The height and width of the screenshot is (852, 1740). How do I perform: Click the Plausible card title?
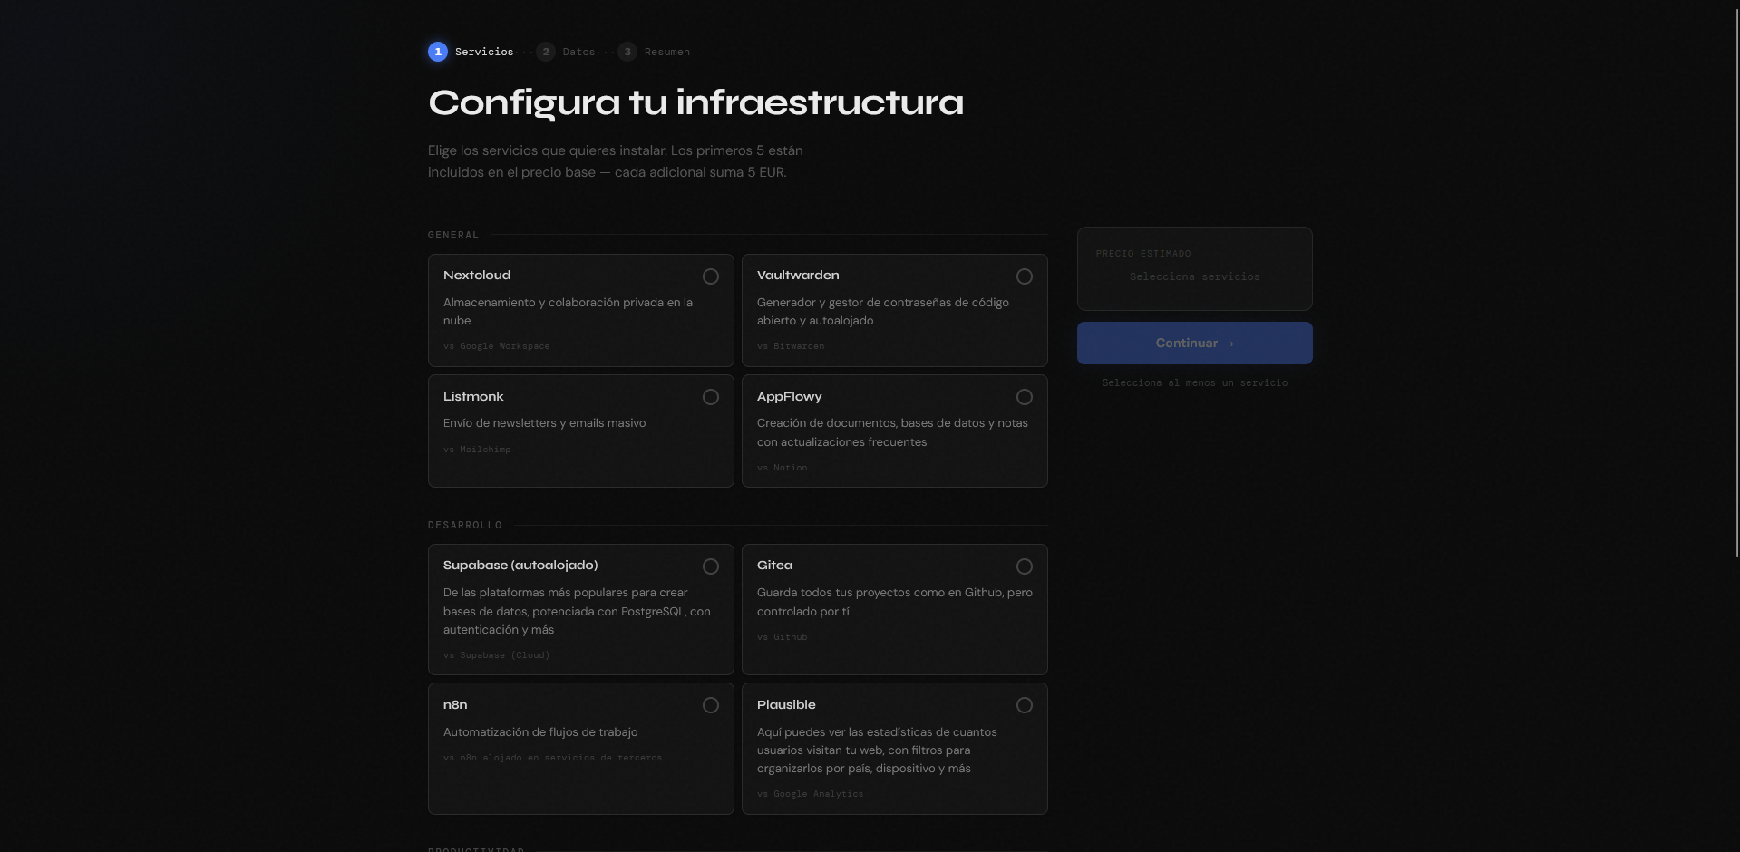pos(786,705)
